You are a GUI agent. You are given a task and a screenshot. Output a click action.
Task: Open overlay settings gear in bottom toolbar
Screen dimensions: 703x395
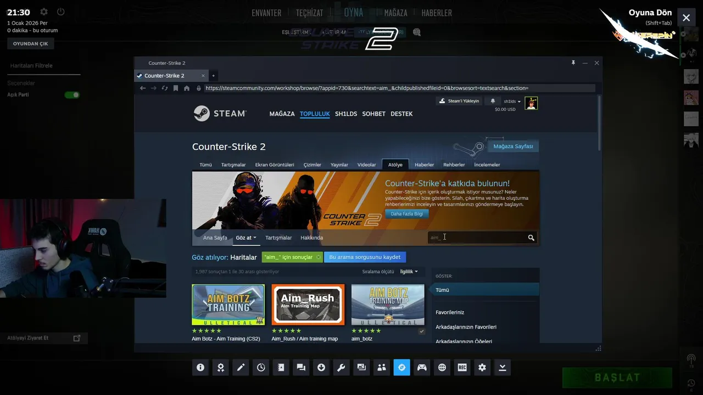tap(482, 368)
